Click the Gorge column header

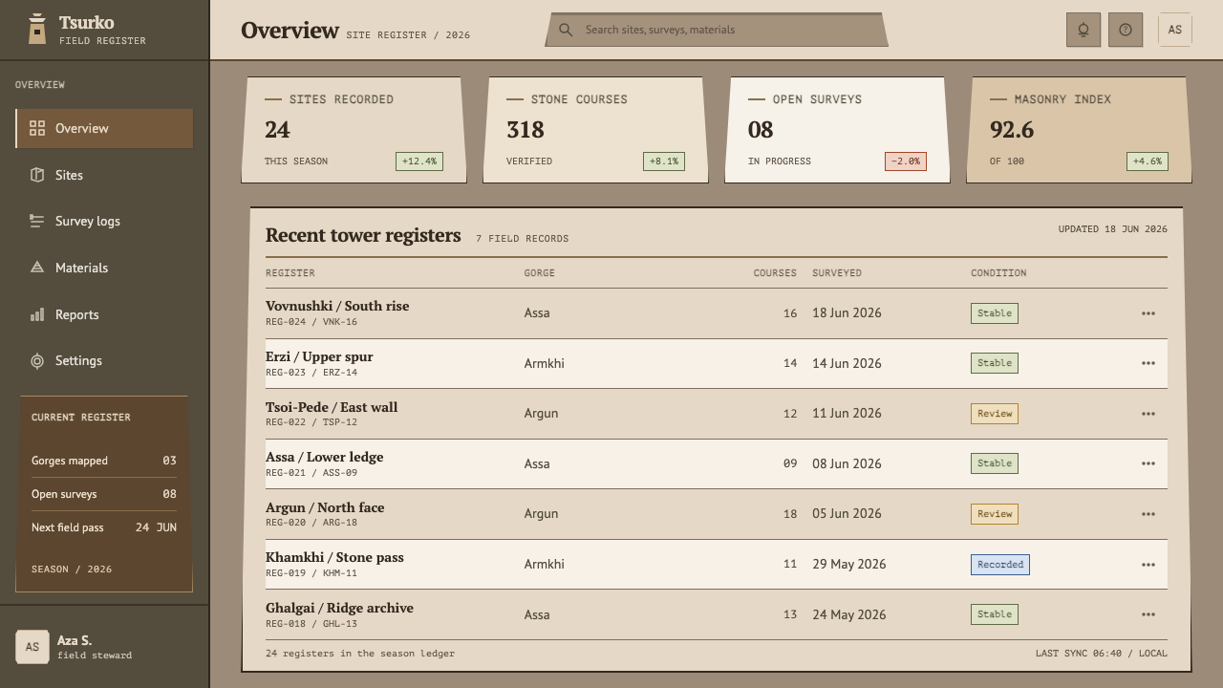click(x=540, y=273)
